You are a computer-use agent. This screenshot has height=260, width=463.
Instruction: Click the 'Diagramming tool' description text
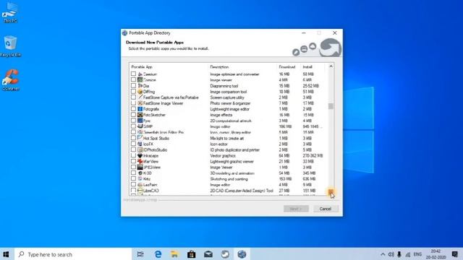(224, 86)
